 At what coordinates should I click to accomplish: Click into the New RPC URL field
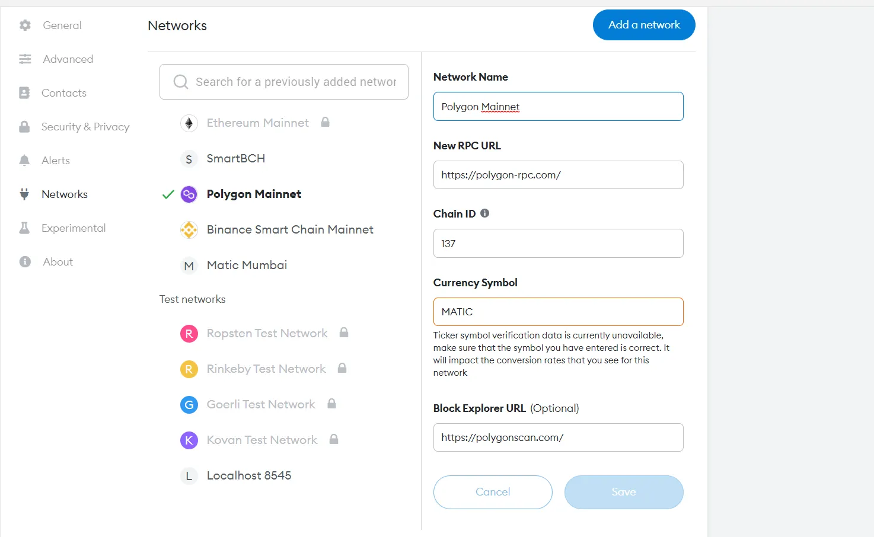click(558, 175)
